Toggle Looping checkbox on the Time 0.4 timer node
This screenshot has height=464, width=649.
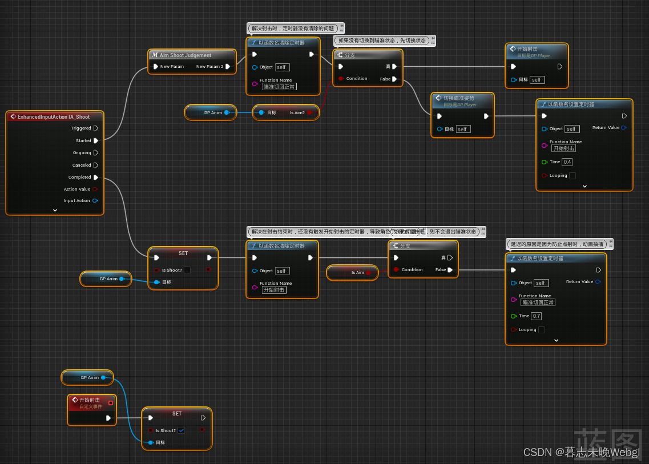pyautogui.click(x=573, y=176)
